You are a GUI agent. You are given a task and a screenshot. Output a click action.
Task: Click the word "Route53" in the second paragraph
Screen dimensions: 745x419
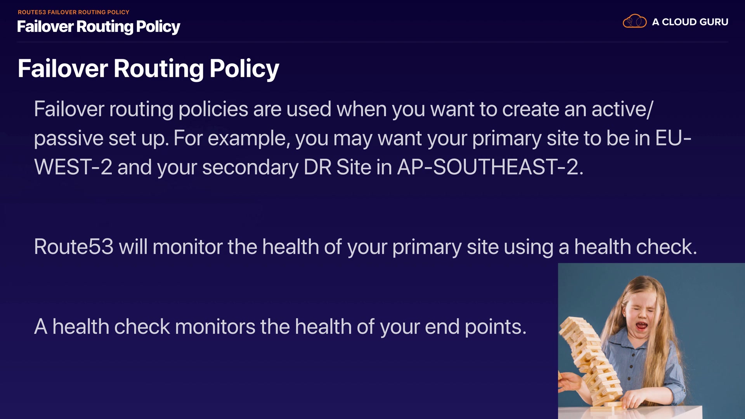coord(74,247)
